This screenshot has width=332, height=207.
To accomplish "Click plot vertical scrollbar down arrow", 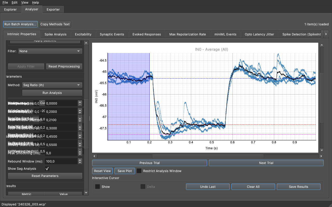I will point(322,150).
